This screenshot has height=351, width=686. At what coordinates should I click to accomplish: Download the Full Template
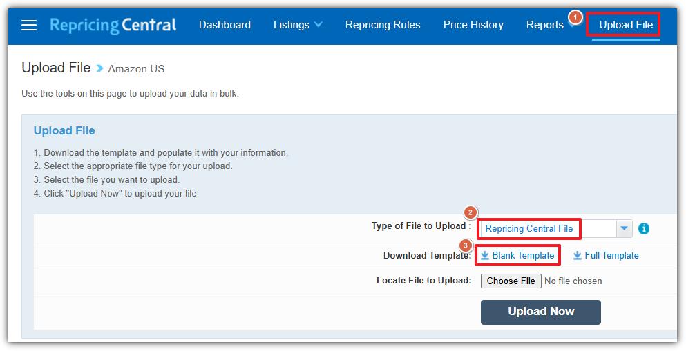[606, 255]
